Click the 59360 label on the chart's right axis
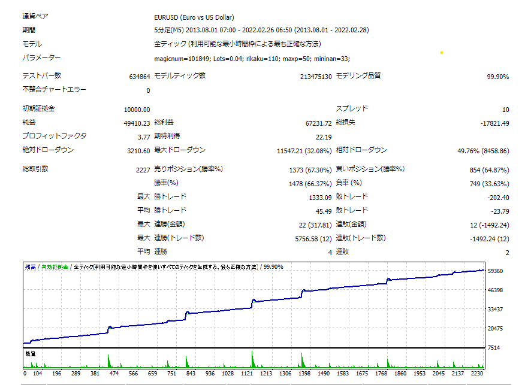Image resolution: width=528 pixels, height=385 pixels. tap(495, 271)
